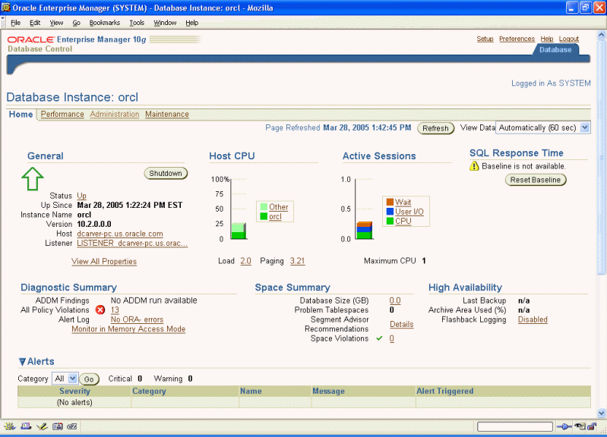607x437 pixels.
Task: Open Mail component icon in status bar
Action: click(x=24, y=427)
